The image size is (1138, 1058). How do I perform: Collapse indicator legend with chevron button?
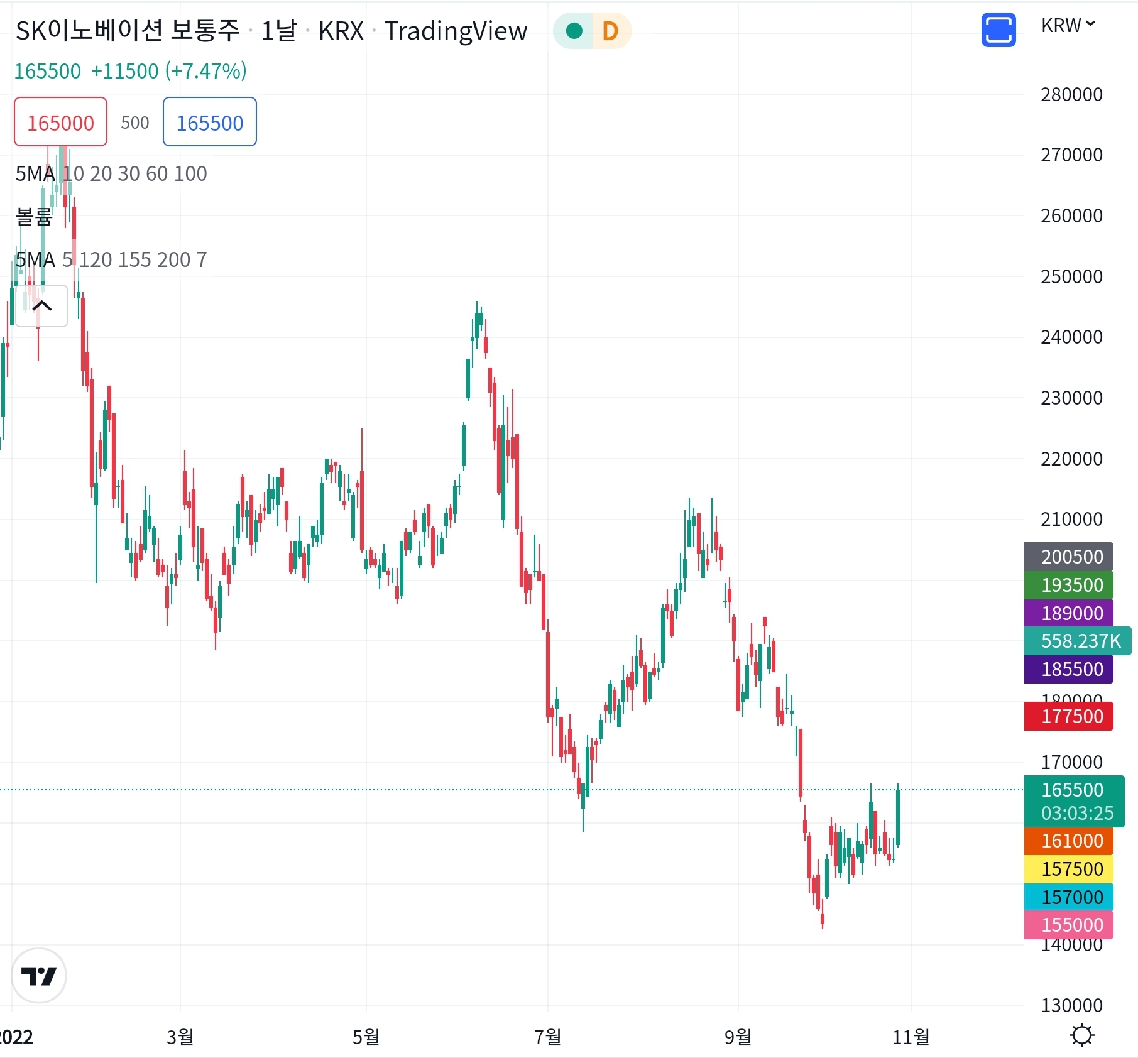tap(41, 306)
